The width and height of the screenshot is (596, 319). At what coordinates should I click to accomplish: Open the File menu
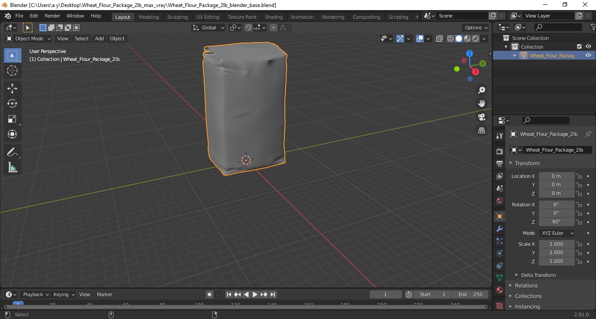(x=19, y=16)
